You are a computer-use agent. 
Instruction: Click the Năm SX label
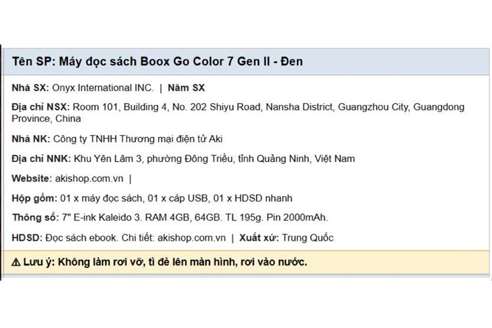tap(186, 88)
